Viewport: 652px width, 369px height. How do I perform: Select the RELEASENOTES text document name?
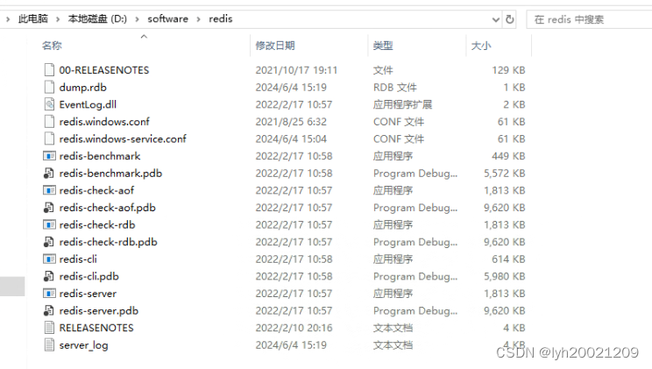pyautogui.click(x=96, y=328)
